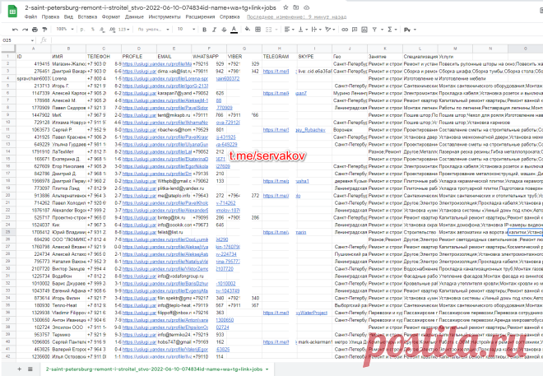The width and height of the screenshot is (543, 376).
Task: Select column A header
Action: [x=33, y=49]
